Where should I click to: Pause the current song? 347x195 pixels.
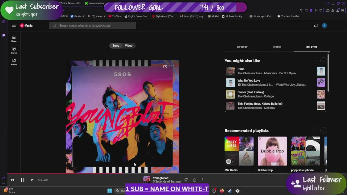(x=23, y=180)
